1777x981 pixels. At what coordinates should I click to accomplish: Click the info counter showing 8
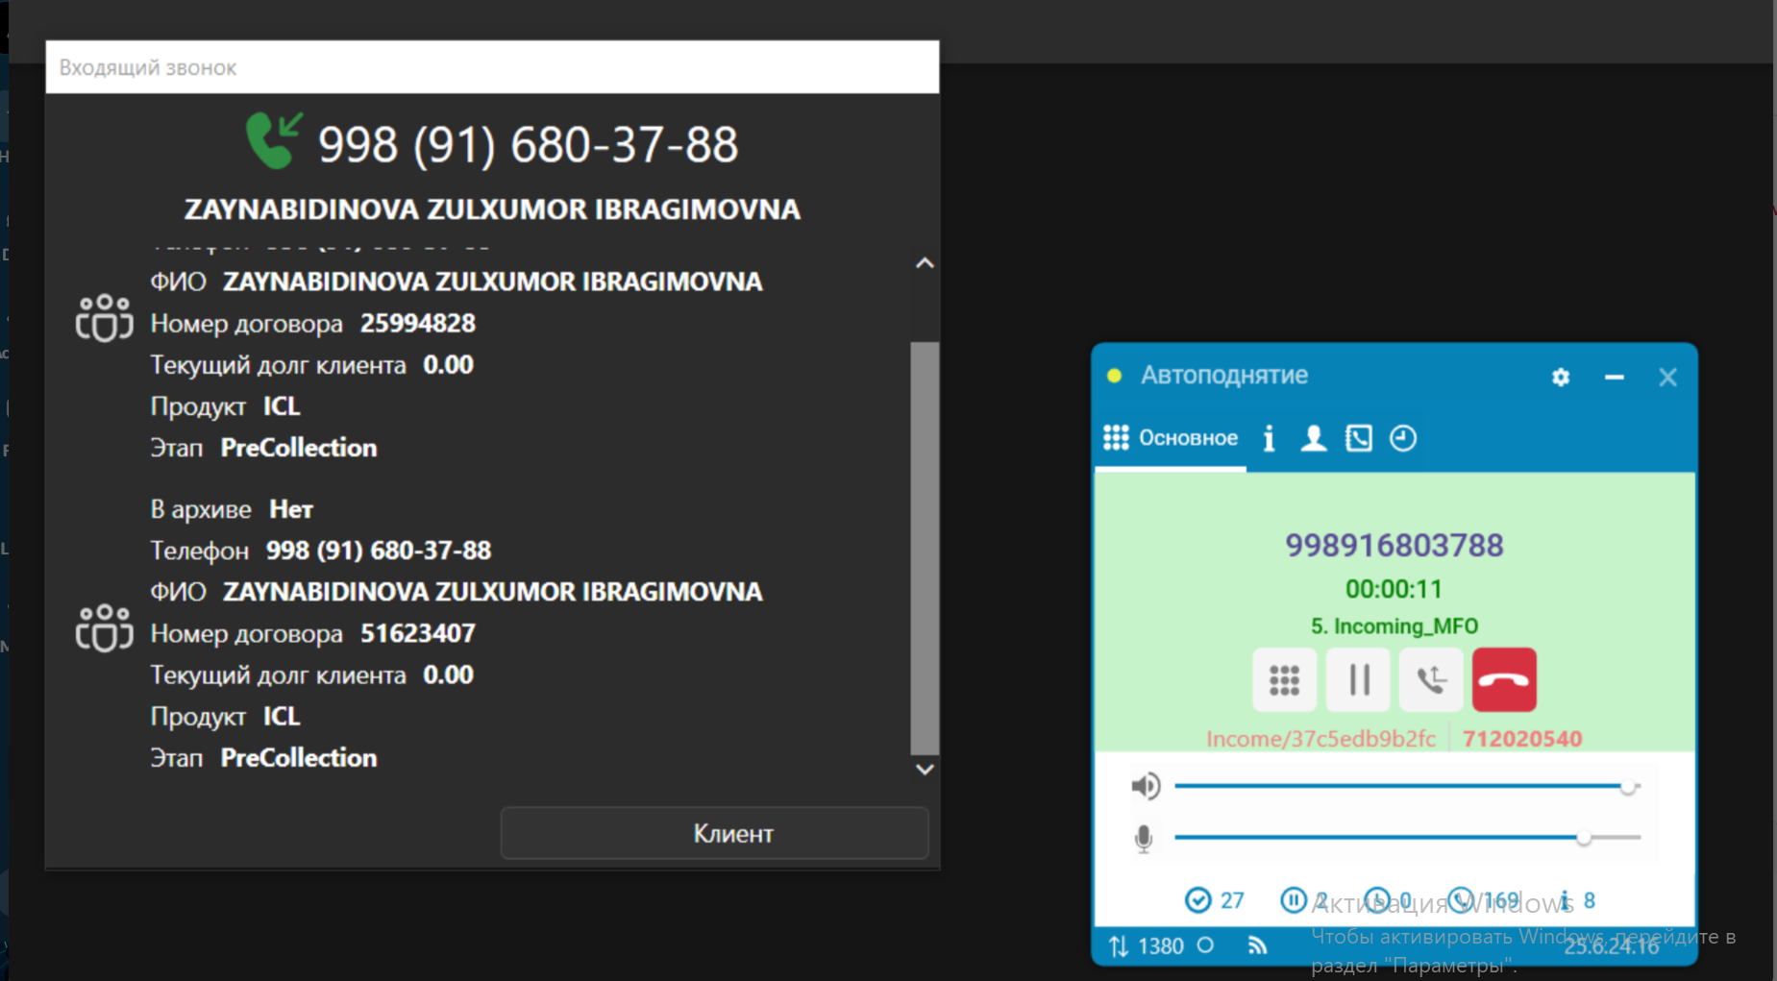pyautogui.click(x=1577, y=900)
